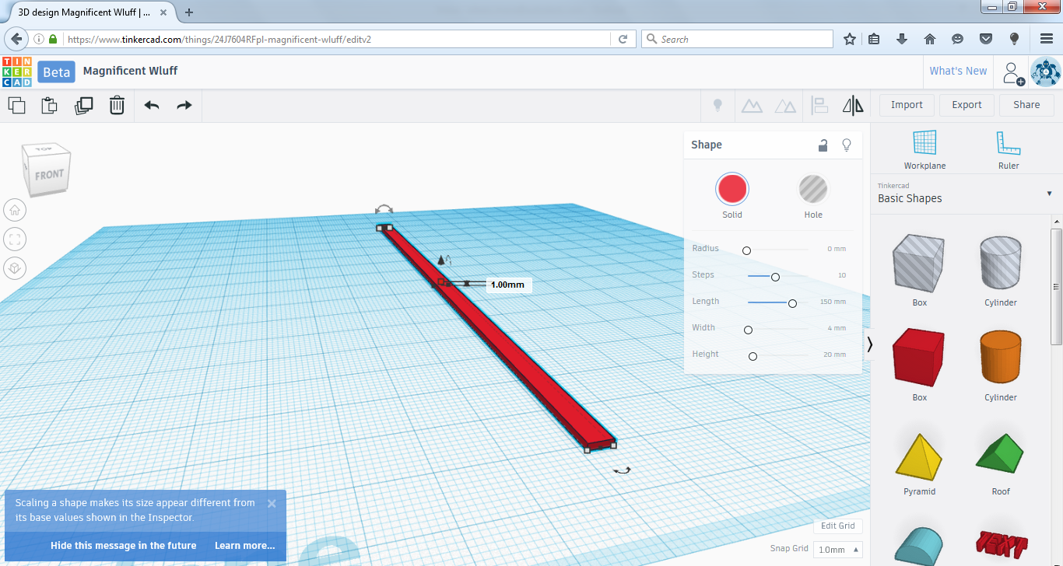Click the show-all lightbulb icon in the toolbar
This screenshot has height=566, width=1063.
pos(718,105)
